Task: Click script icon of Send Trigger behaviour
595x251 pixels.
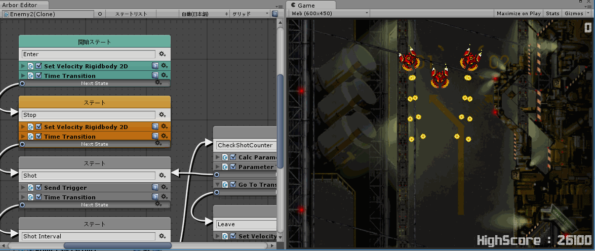Action: pyautogui.click(x=31, y=187)
